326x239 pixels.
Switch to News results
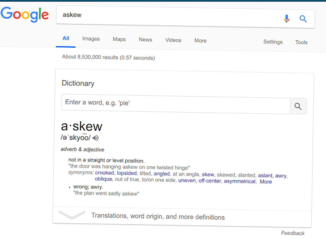[x=145, y=40]
